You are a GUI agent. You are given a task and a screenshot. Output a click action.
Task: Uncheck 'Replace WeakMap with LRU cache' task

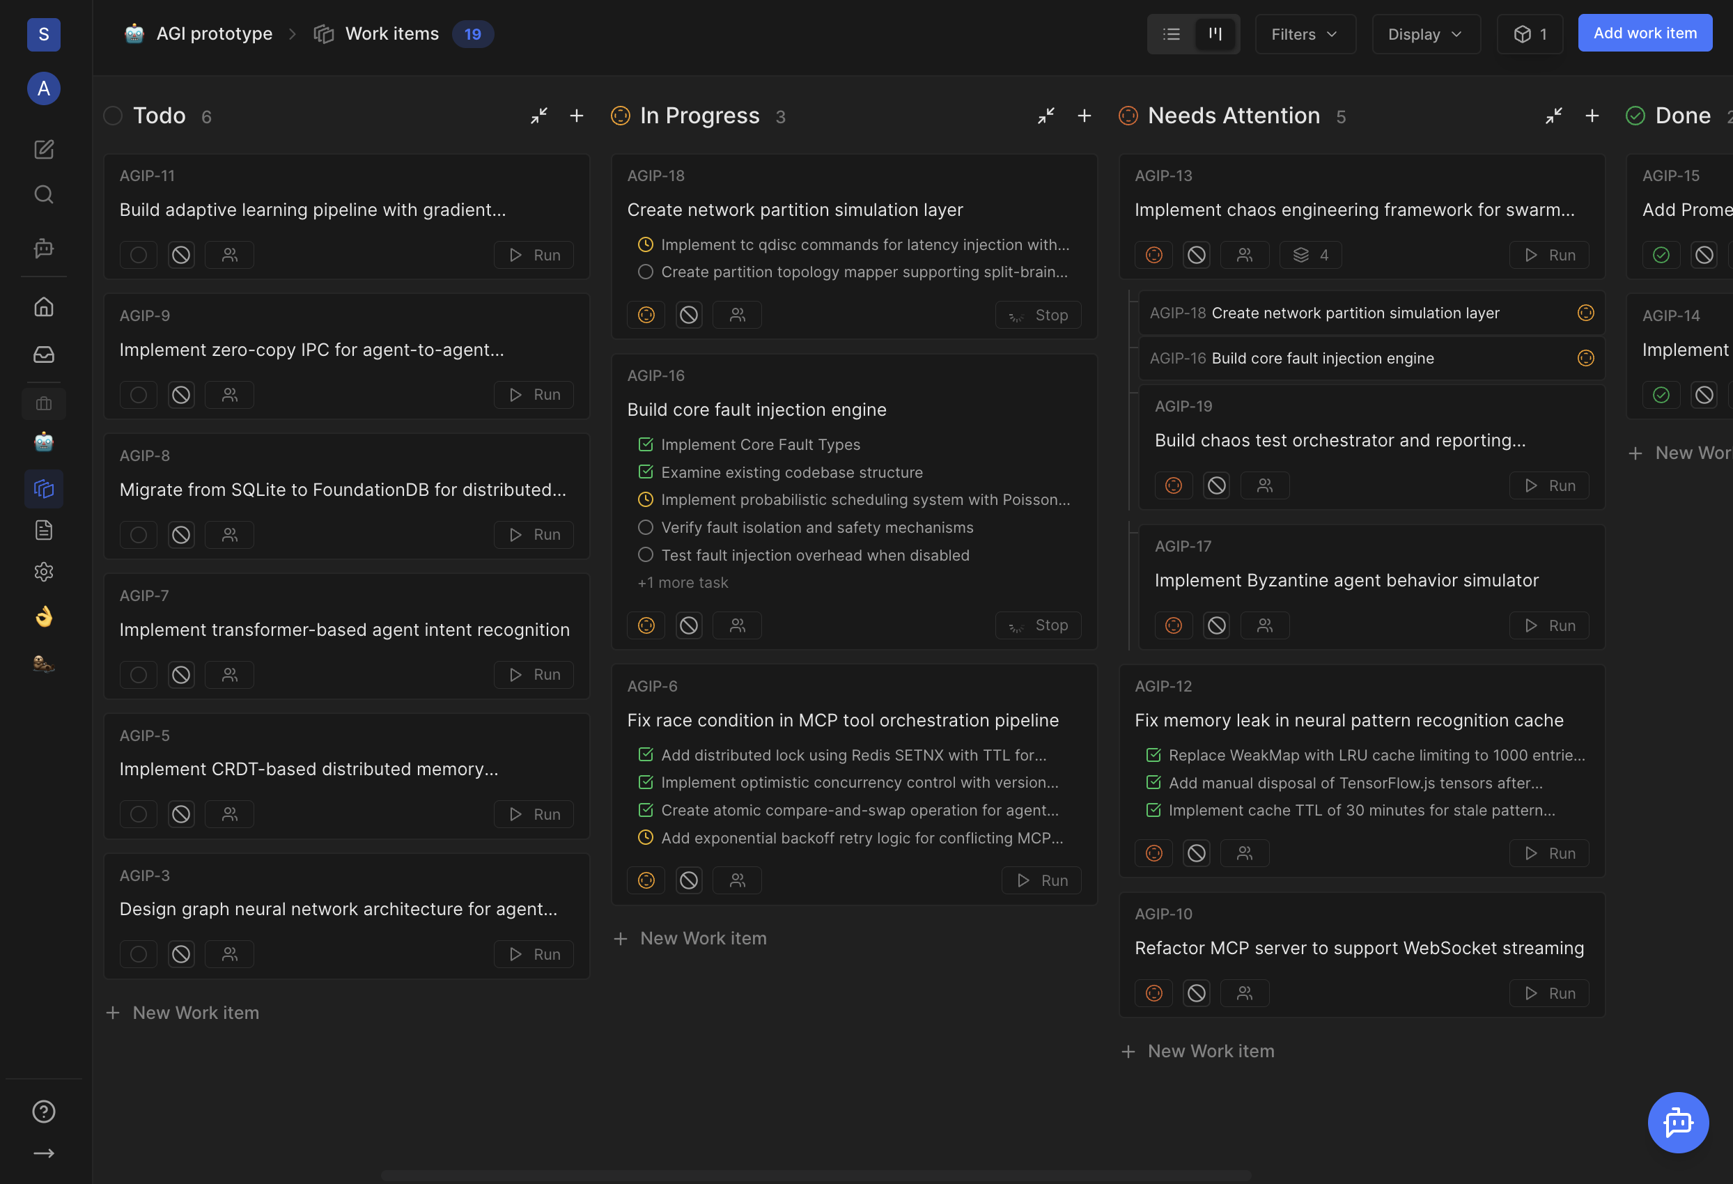click(1153, 755)
